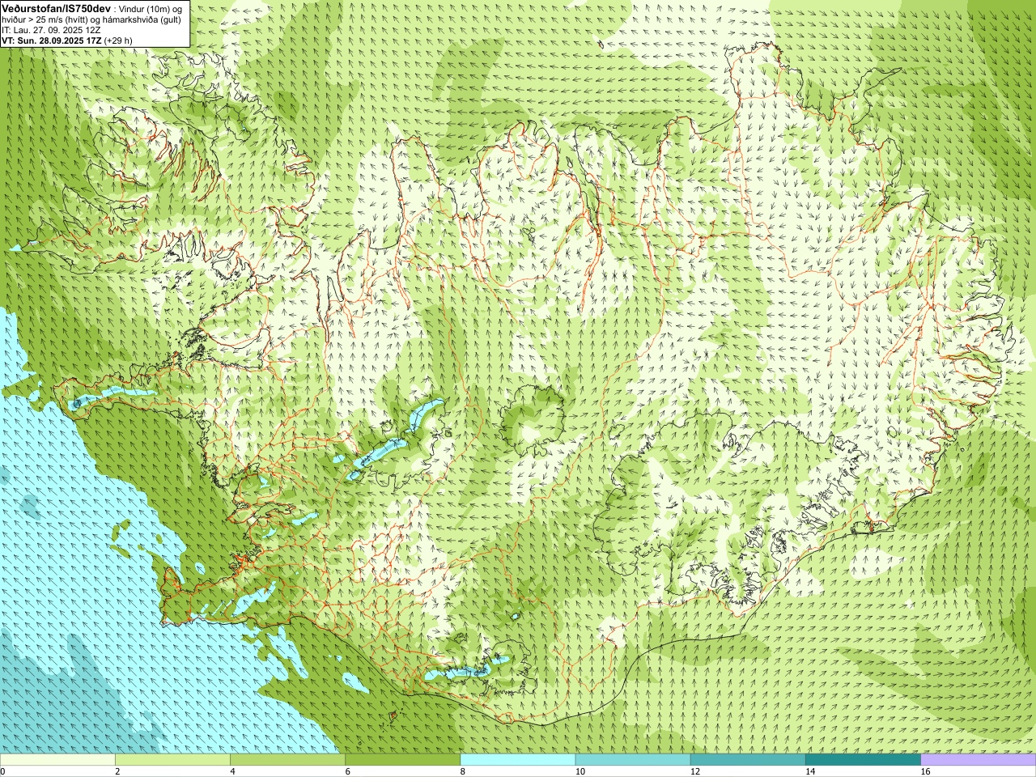This screenshot has height=777, width=1036.
Task: Click the pale yellow 0–2 legend swatch
Action: tap(57, 760)
